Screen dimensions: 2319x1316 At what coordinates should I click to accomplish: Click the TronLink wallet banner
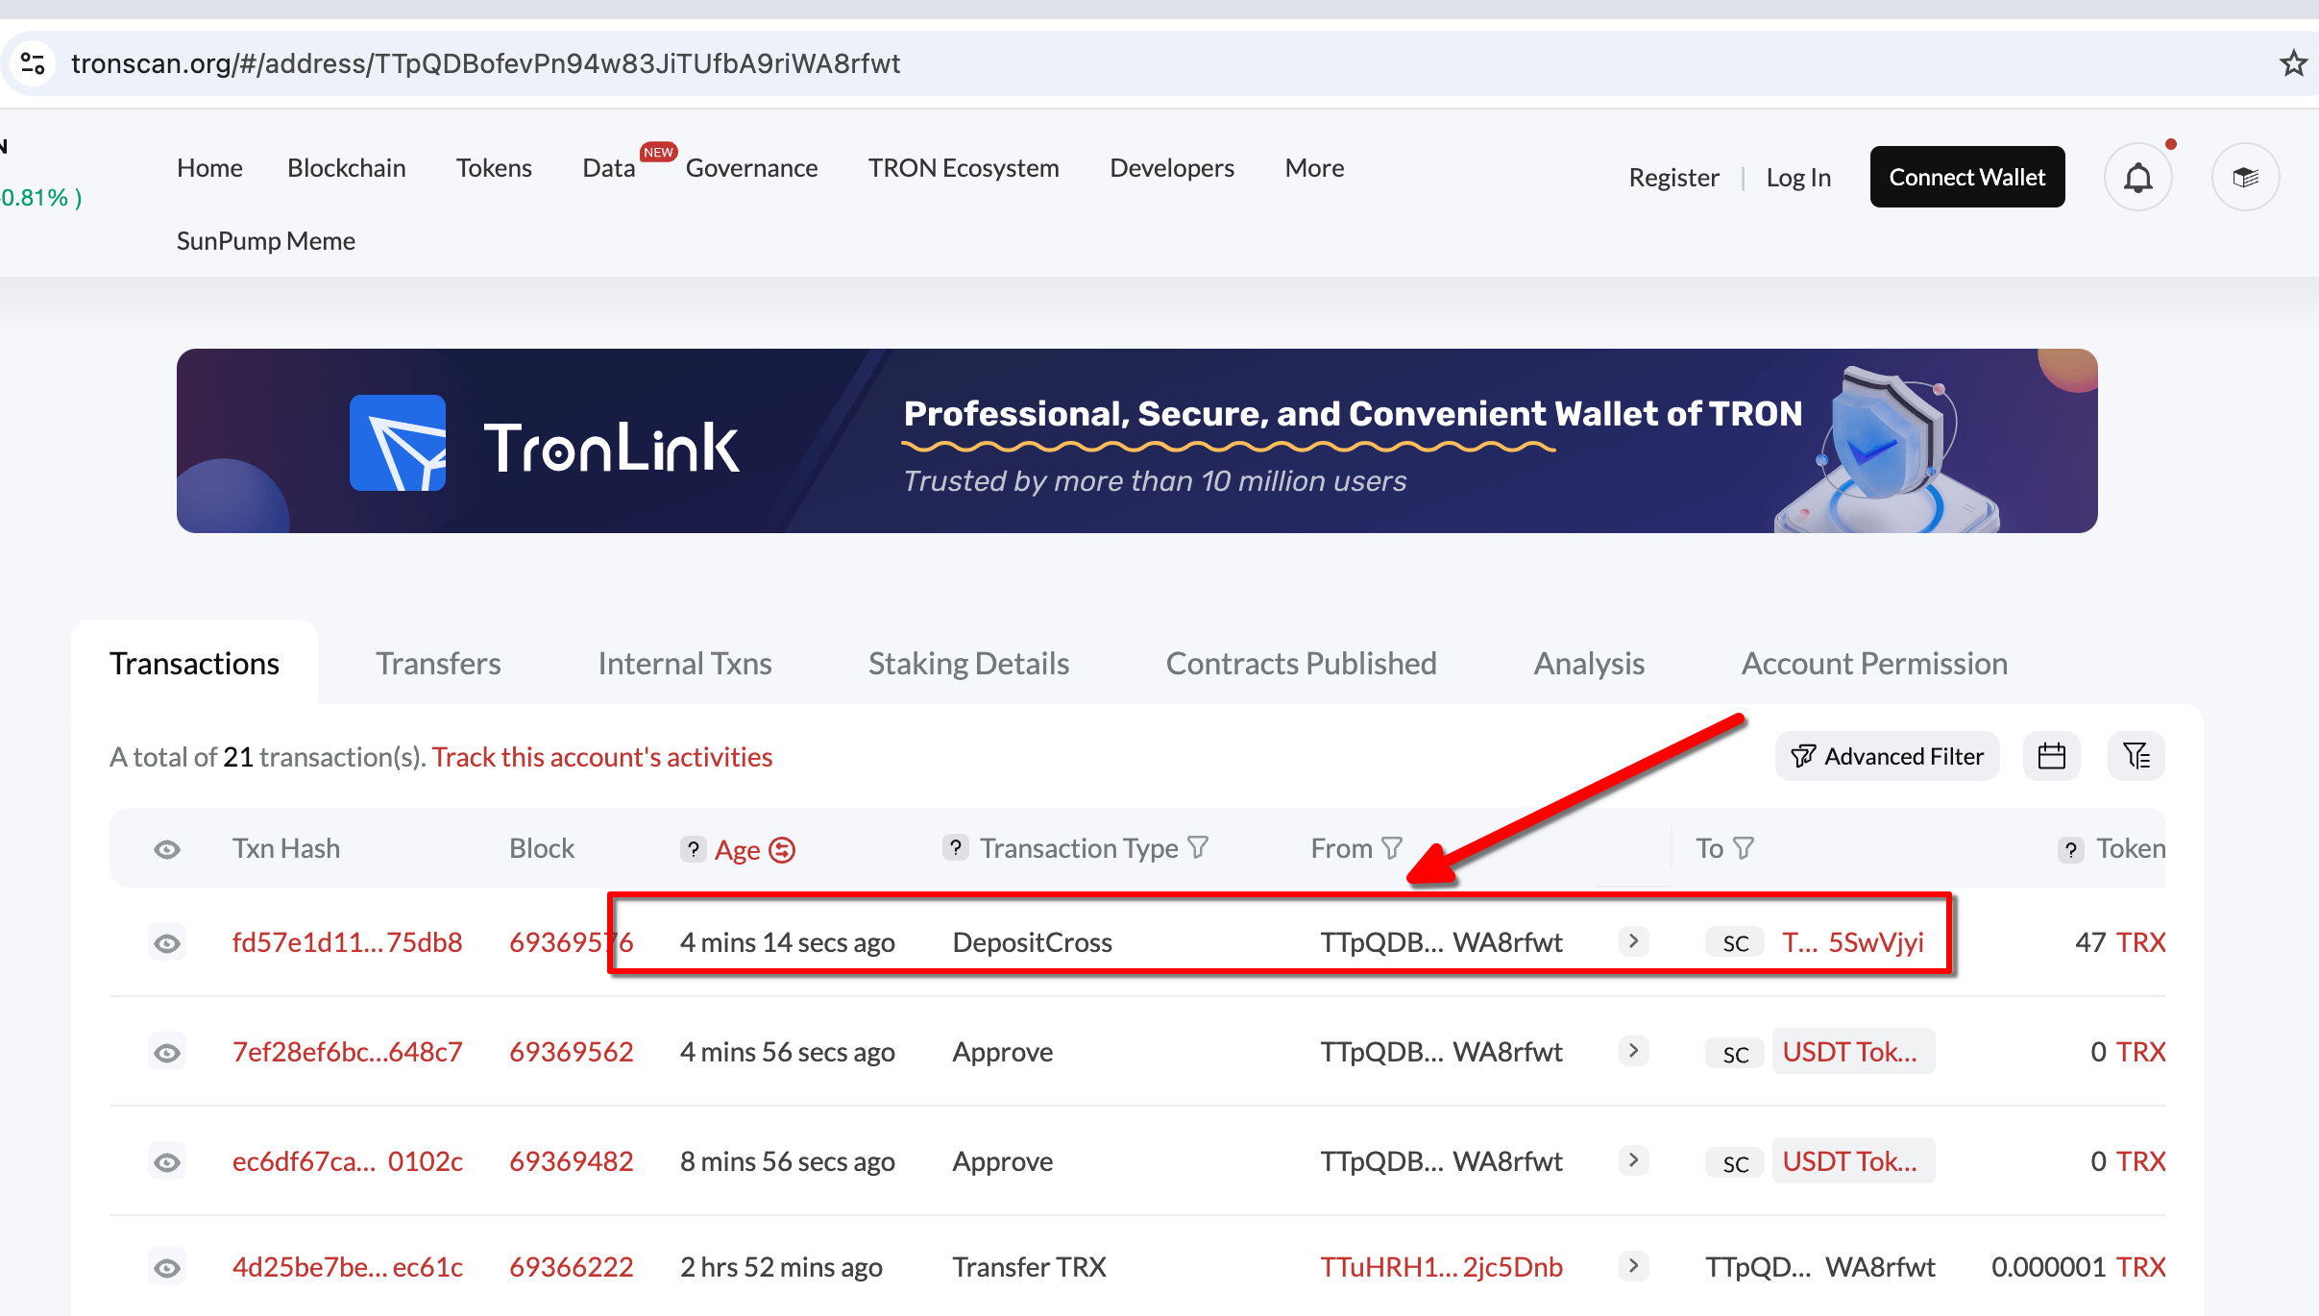(x=1136, y=441)
